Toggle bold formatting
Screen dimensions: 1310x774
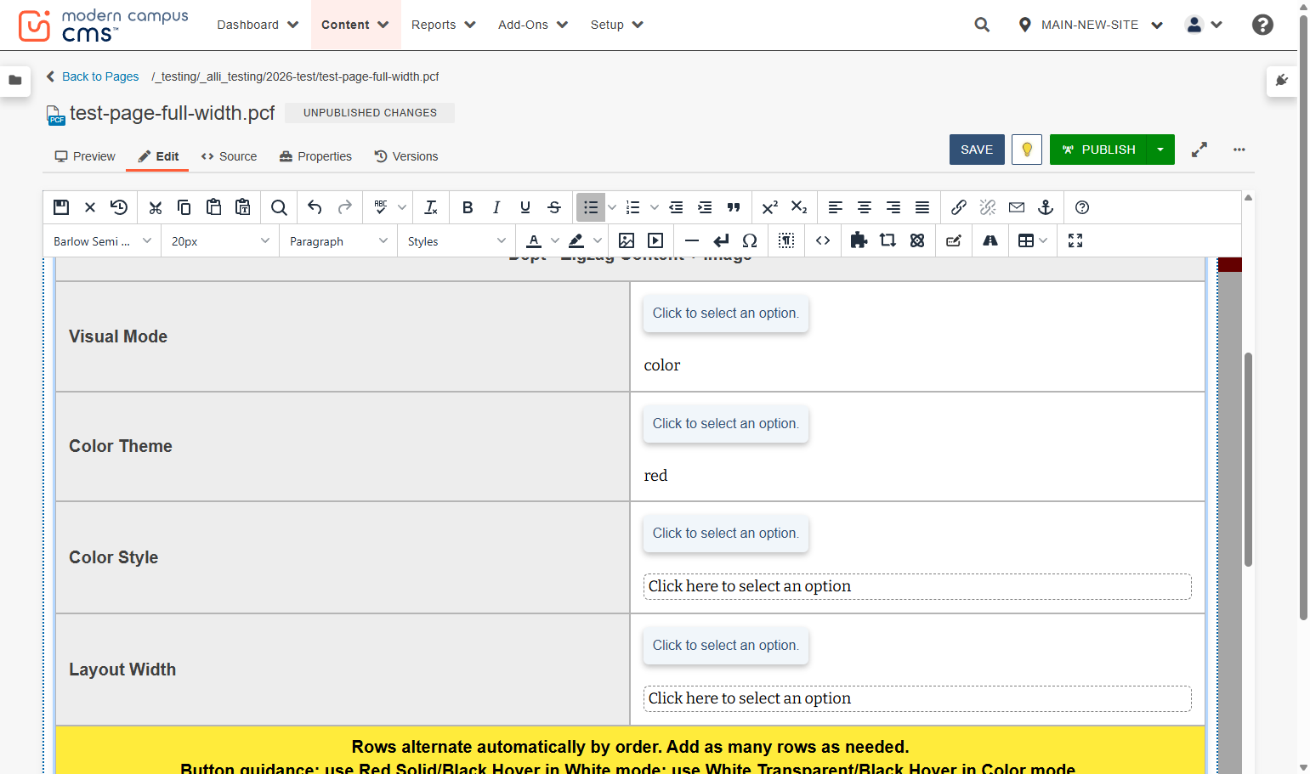point(468,207)
